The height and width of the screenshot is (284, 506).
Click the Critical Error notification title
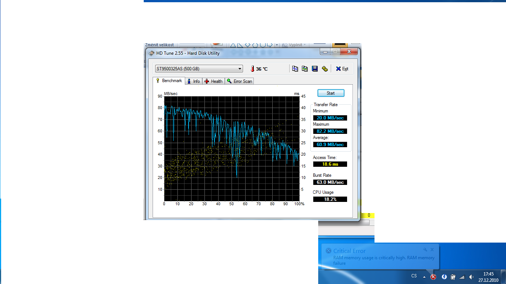[x=349, y=251]
